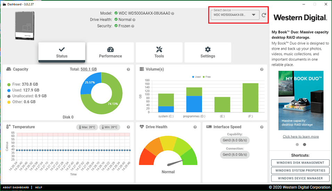Select the first carousel dot
Viewport: 332px width, 191px height.
(x=297, y=144)
